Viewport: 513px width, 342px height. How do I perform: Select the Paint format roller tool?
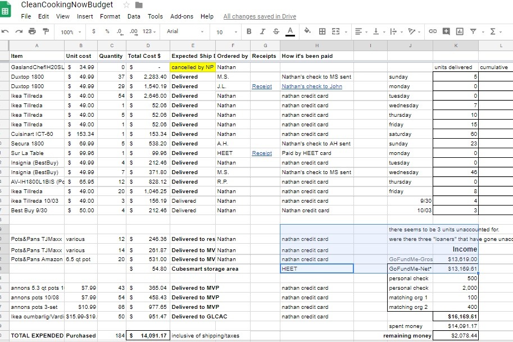point(46,31)
